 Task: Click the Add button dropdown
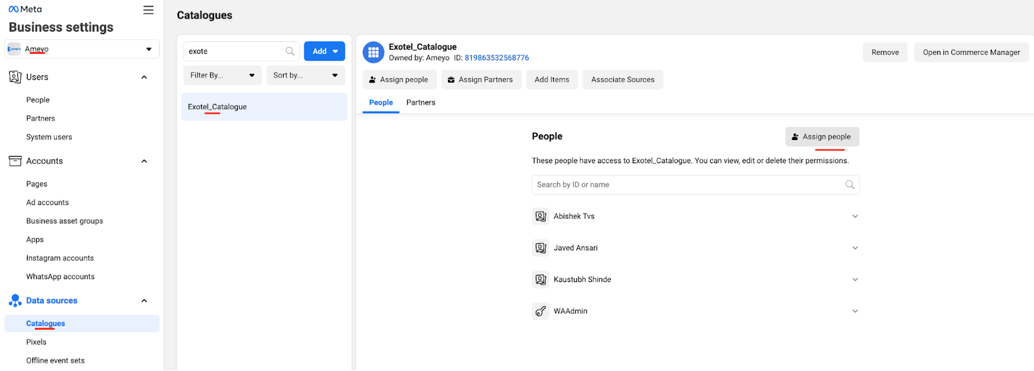(x=324, y=51)
